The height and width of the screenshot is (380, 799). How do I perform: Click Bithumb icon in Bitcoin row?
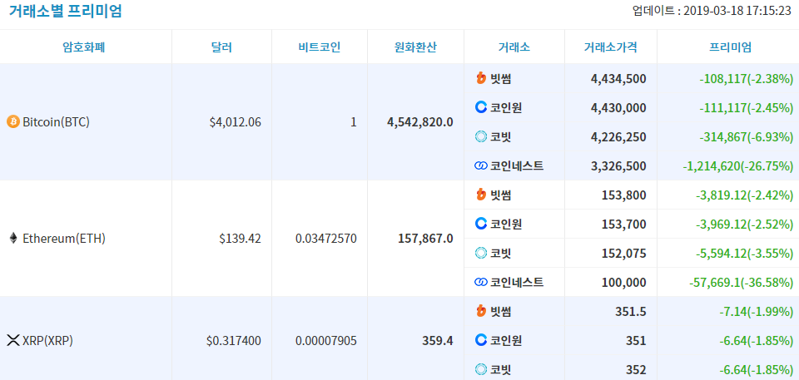pyautogui.click(x=480, y=78)
